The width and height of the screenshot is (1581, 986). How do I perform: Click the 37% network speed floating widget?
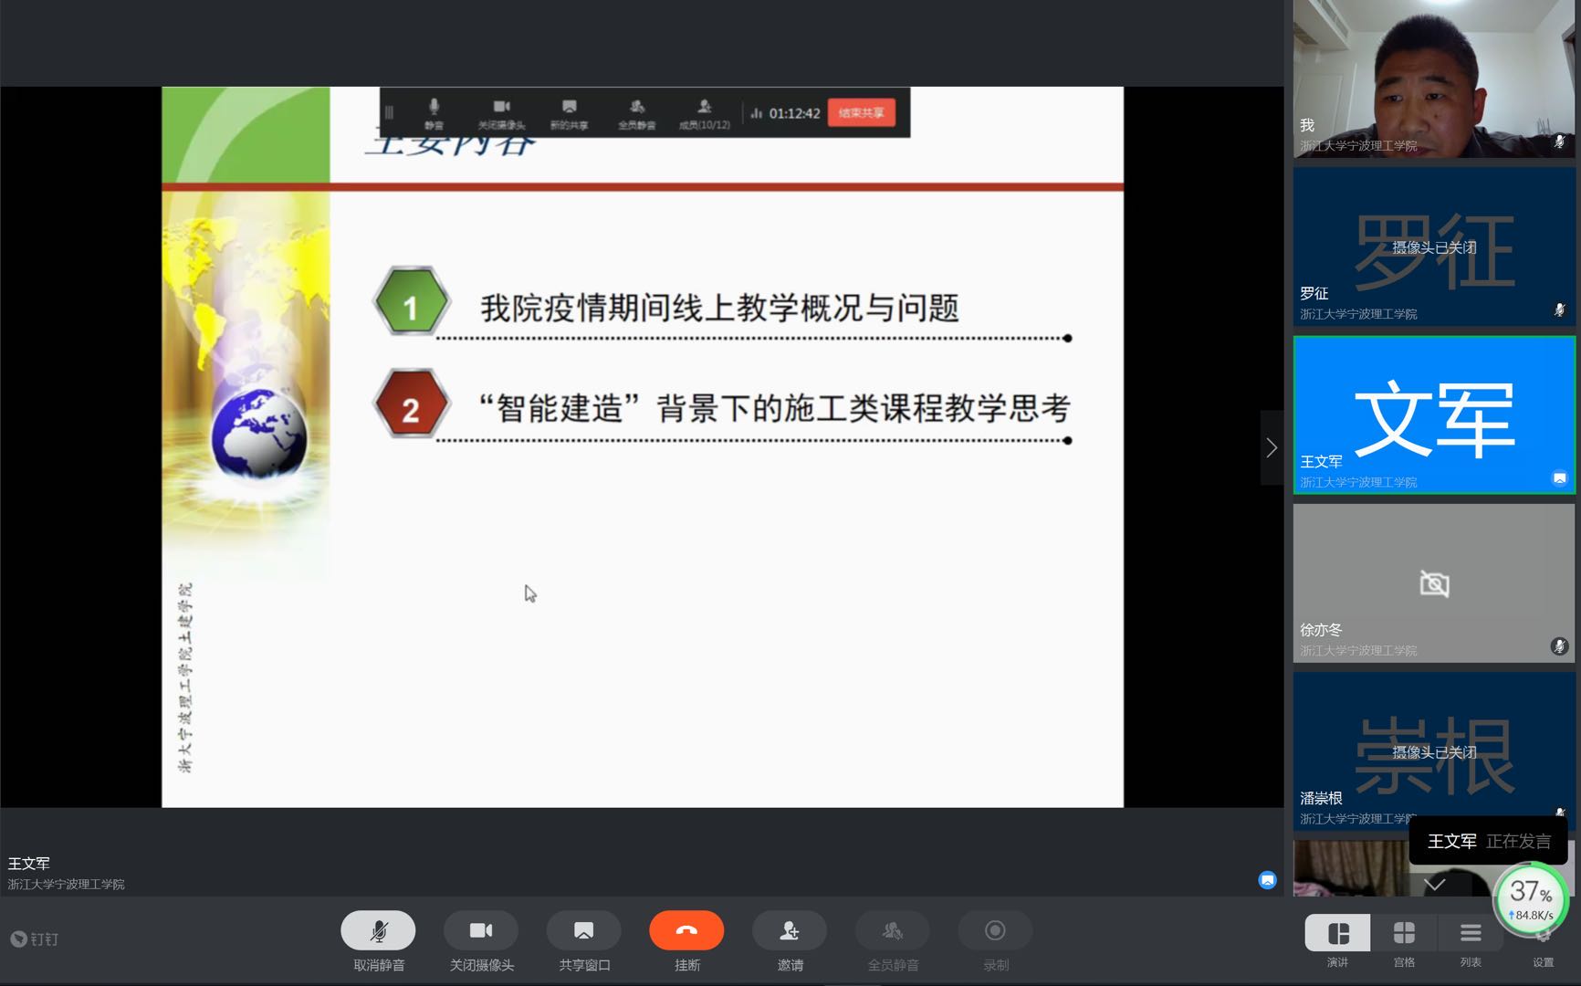(1530, 898)
